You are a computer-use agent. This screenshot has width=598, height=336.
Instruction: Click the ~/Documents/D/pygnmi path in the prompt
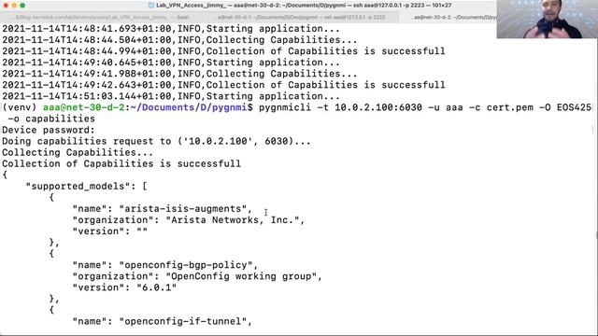coord(189,107)
